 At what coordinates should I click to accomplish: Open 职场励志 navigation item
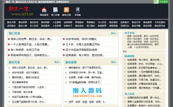pyautogui.click(x=80, y=22)
